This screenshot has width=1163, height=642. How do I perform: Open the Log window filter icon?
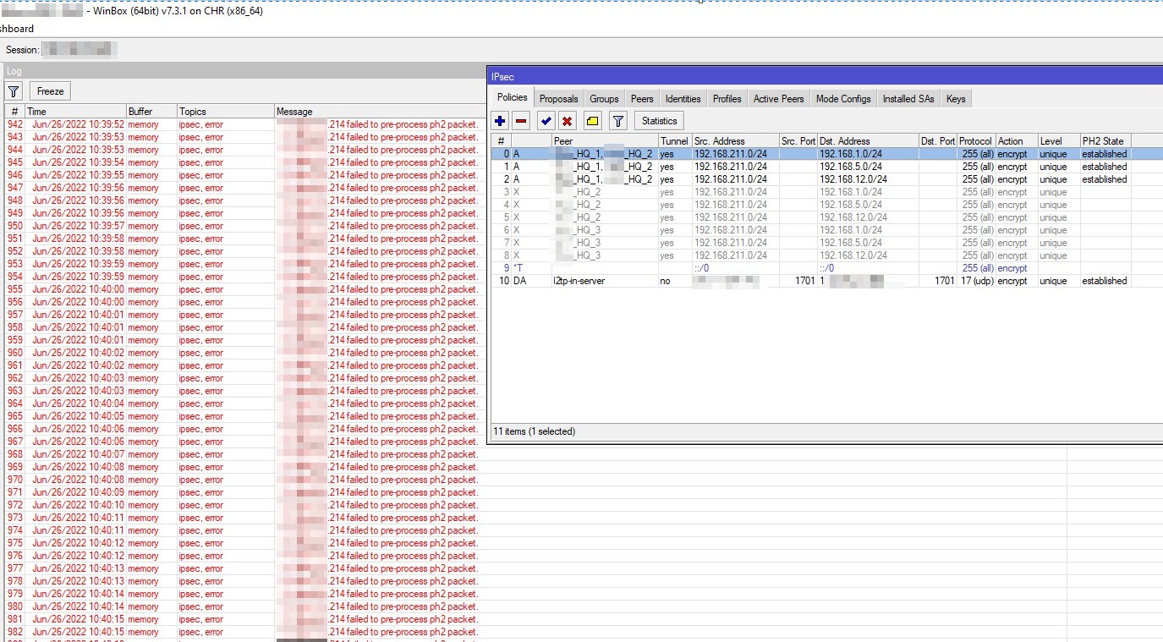tap(14, 91)
